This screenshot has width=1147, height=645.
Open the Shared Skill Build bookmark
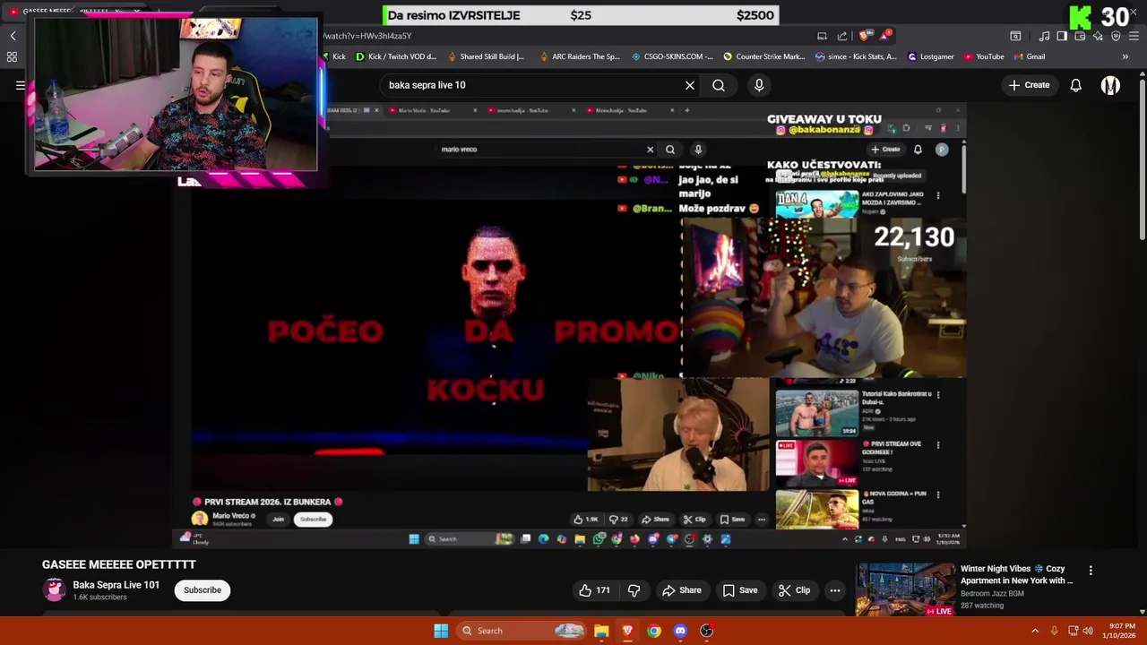click(x=486, y=56)
